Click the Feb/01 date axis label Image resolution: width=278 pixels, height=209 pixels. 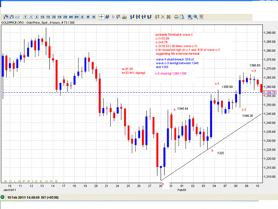182,190
